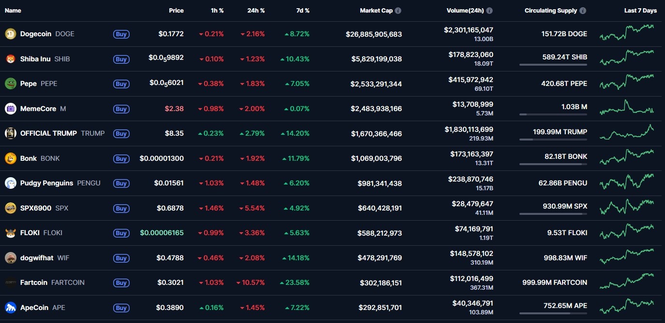Sort coins by 24h % column
665x323 pixels.
click(256, 10)
